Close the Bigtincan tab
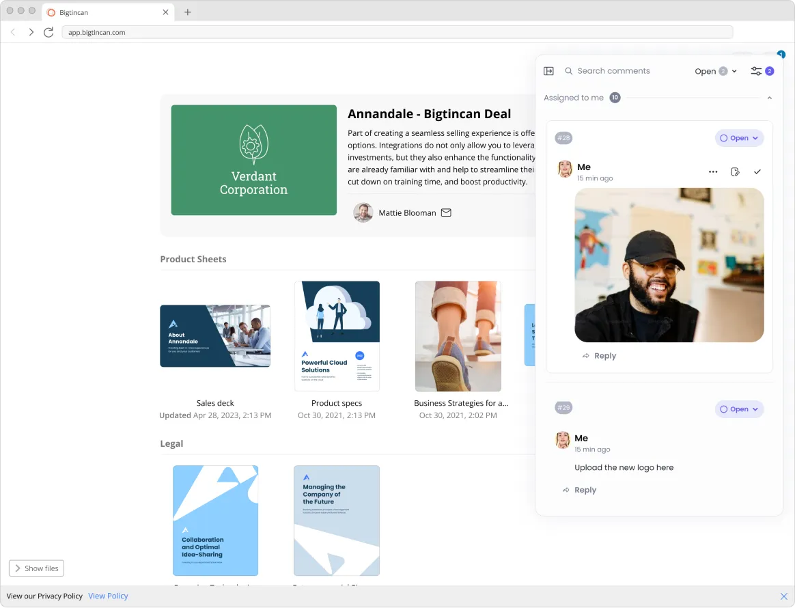This screenshot has height=608, width=795. [165, 12]
